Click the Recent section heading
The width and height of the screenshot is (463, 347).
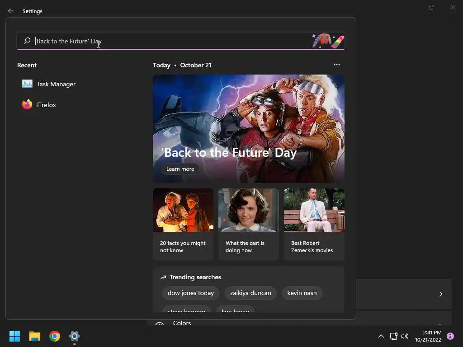click(27, 65)
